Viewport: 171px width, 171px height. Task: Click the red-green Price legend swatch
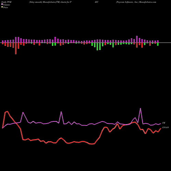click(x=2, y=7)
